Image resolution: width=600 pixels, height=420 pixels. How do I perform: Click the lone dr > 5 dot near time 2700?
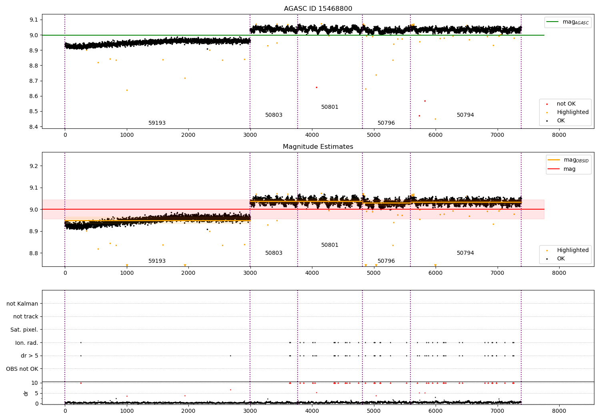pyautogui.click(x=230, y=356)
